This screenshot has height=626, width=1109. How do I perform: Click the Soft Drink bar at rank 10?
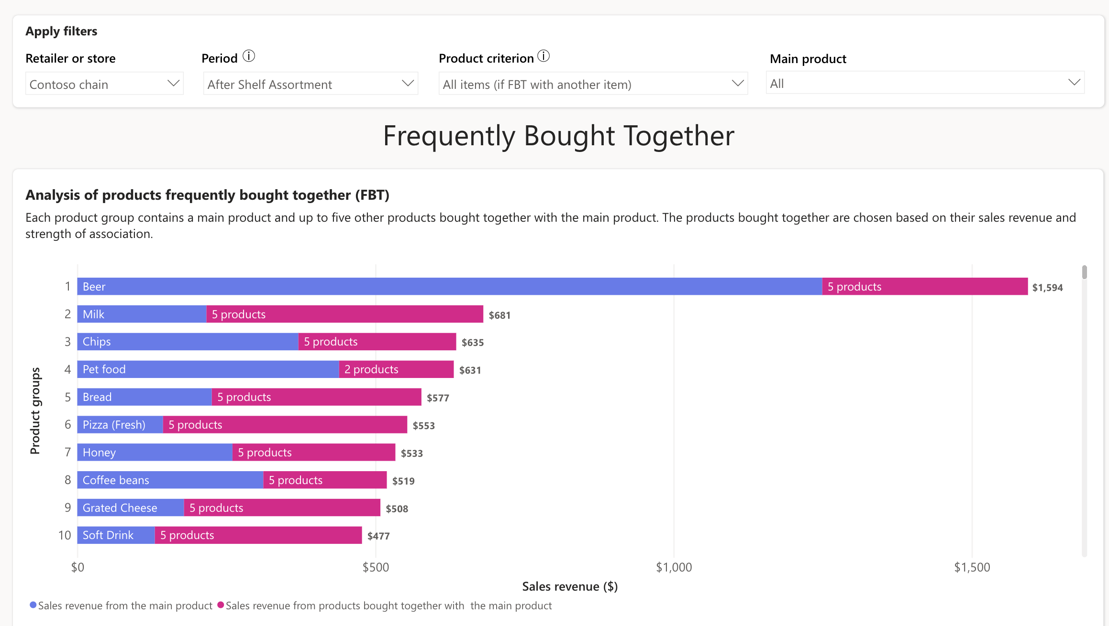[x=115, y=535]
